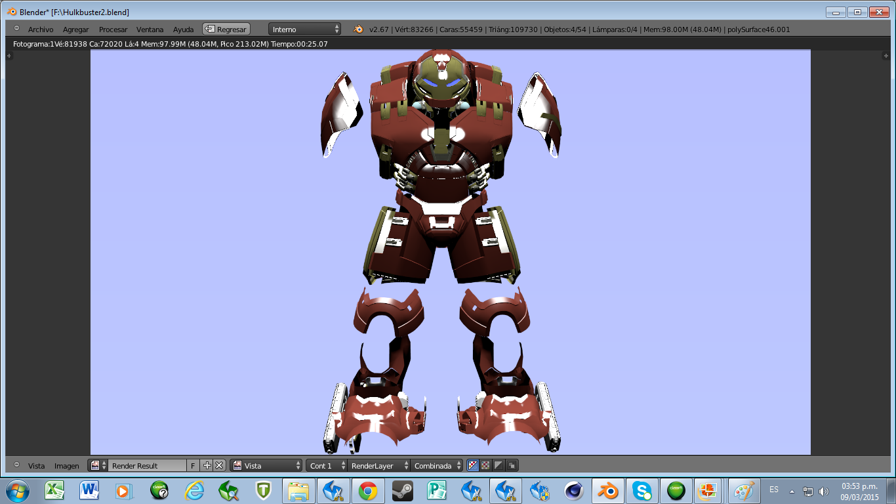Open the Vista menu in image editor
The image size is (896, 504).
click(x=36, y=466)
